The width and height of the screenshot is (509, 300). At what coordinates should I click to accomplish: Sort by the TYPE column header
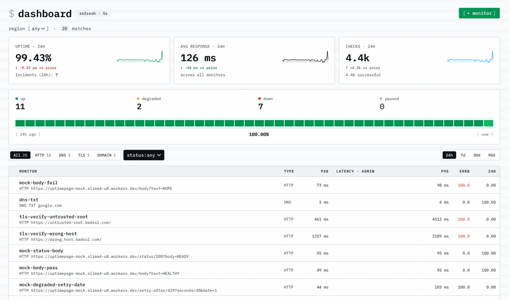pyautogui.click(x=289, y=171)
